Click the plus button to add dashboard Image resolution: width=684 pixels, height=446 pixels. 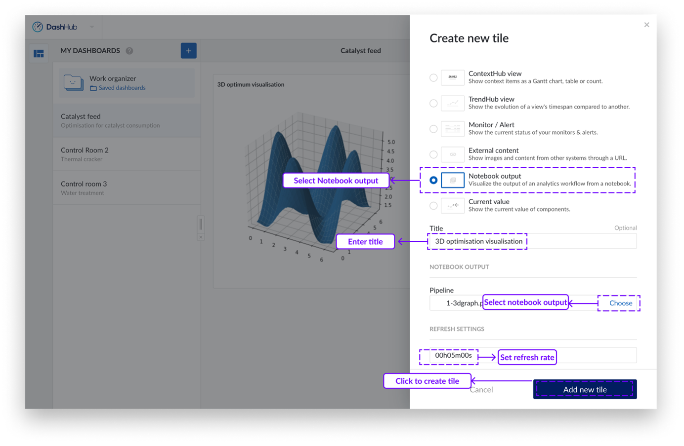(x=188, y=51)
